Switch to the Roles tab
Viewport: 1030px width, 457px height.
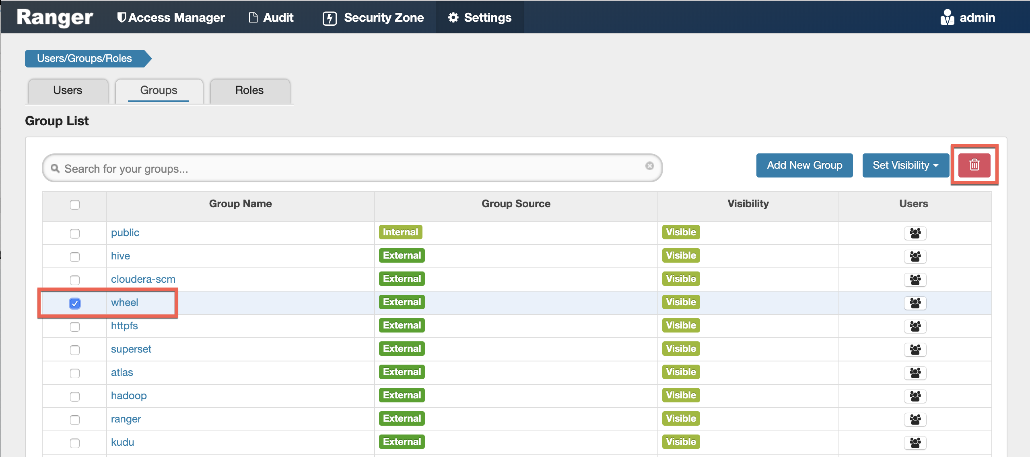249,90
